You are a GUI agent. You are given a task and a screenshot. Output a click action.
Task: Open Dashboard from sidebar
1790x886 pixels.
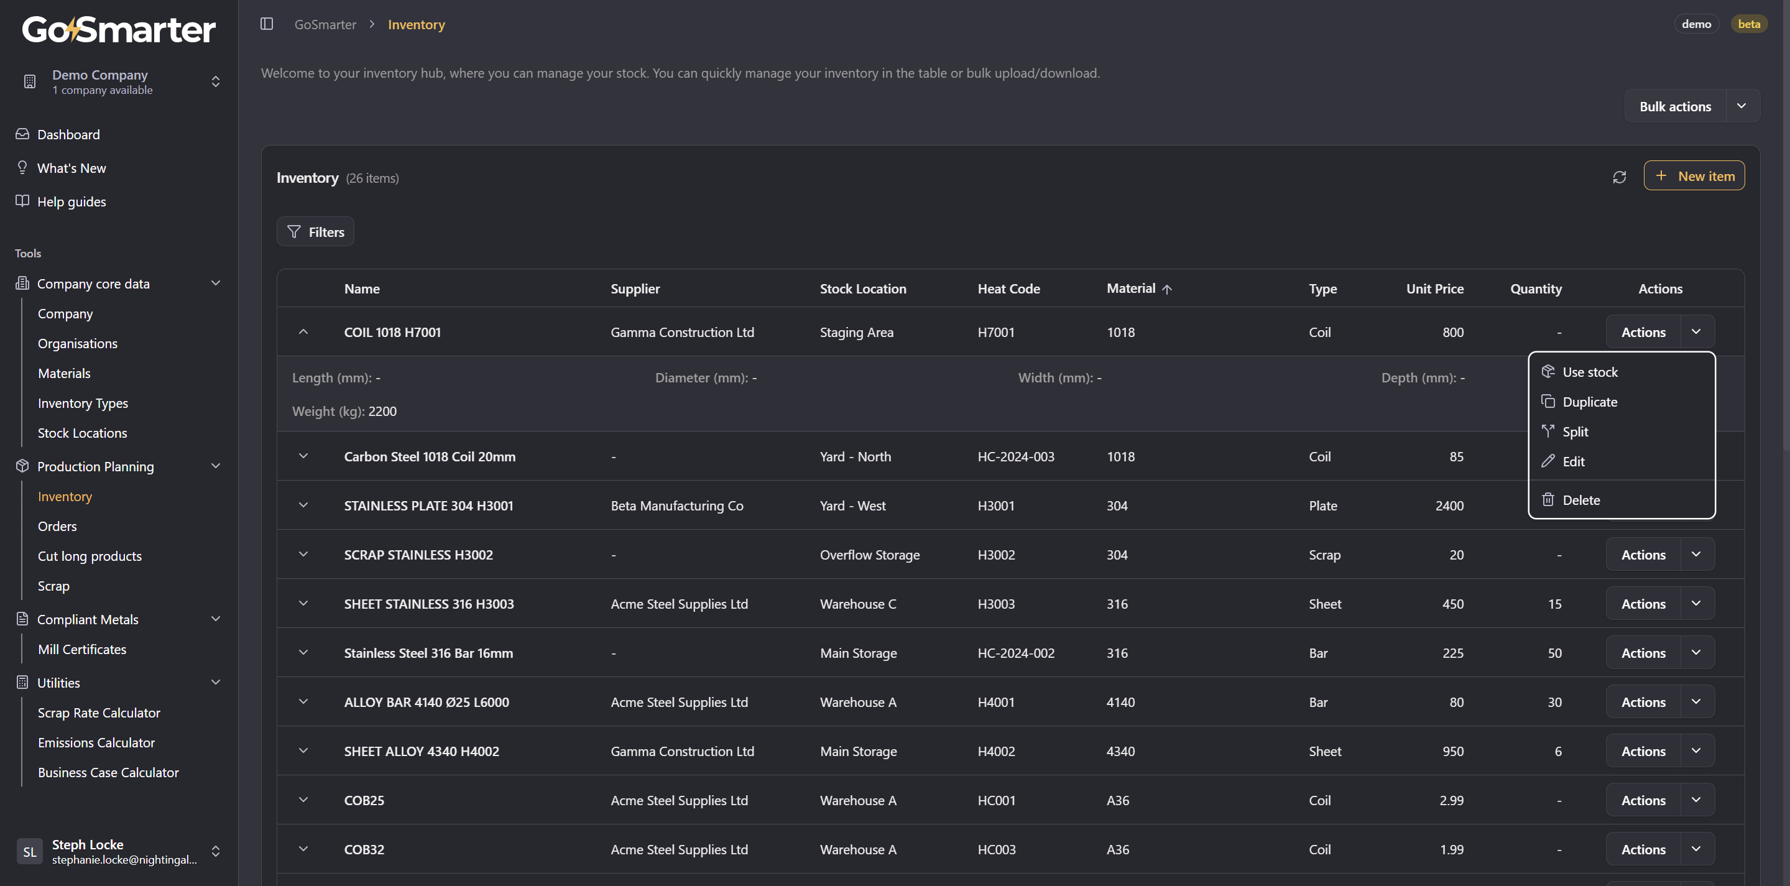pos(68,134)
